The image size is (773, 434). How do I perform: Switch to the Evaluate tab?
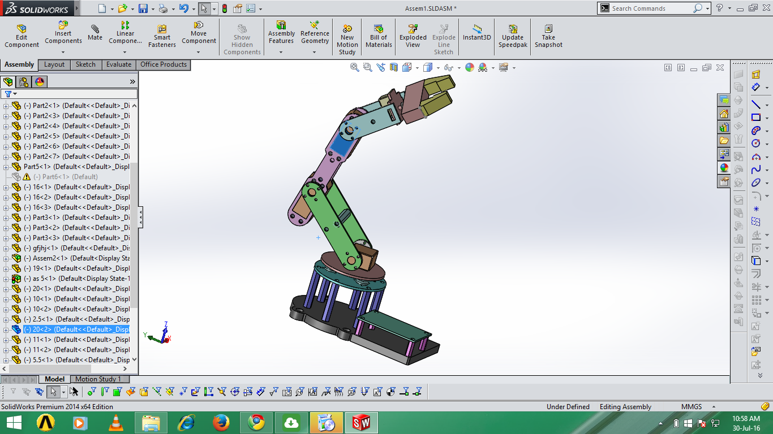pos(119,64)
